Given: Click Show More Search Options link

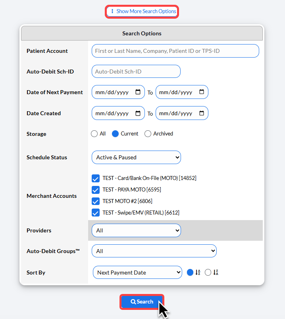Looking at the screenshot, I should 142,12.
